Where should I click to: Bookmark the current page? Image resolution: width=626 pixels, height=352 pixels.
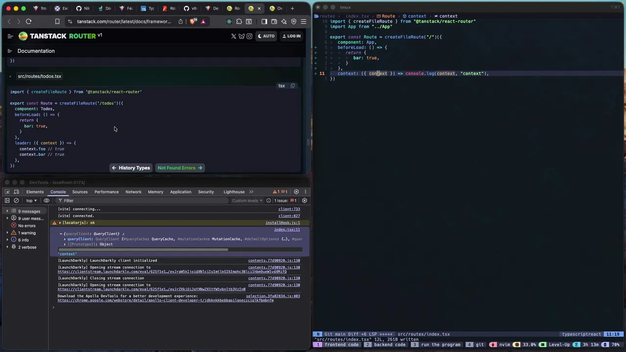tap(57, 22)
